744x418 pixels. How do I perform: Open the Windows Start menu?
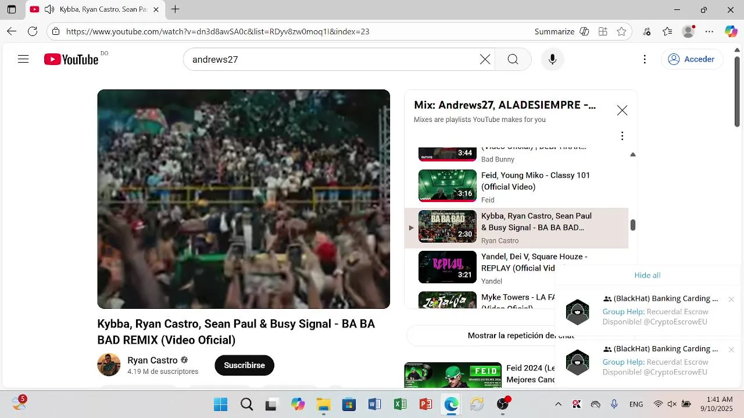tap(221, 404)
